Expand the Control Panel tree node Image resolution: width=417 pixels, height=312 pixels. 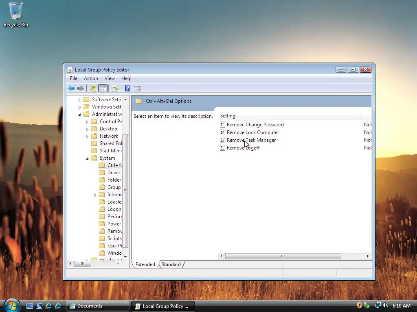click(87, 122)
